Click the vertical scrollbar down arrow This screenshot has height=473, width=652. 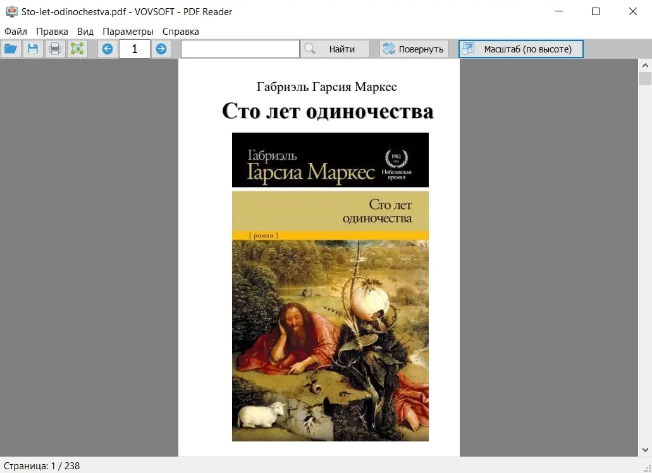click(645, 450)
